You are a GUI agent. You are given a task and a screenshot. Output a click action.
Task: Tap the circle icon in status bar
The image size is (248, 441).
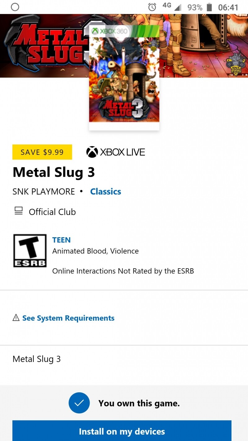15,7
